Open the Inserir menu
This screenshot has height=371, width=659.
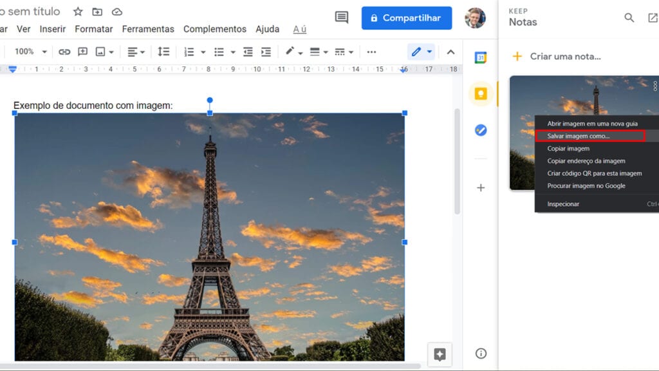tap(53, 29)
